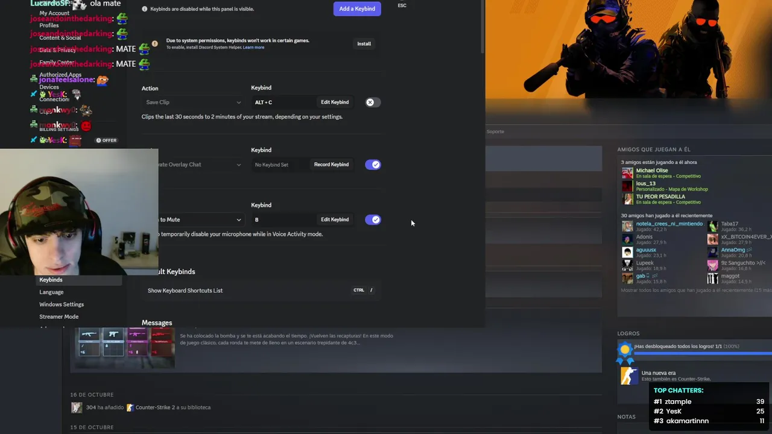
Task: Click xX_BITCOIN4EVER friend name in Steam
Action: click(x=747, y=237)
